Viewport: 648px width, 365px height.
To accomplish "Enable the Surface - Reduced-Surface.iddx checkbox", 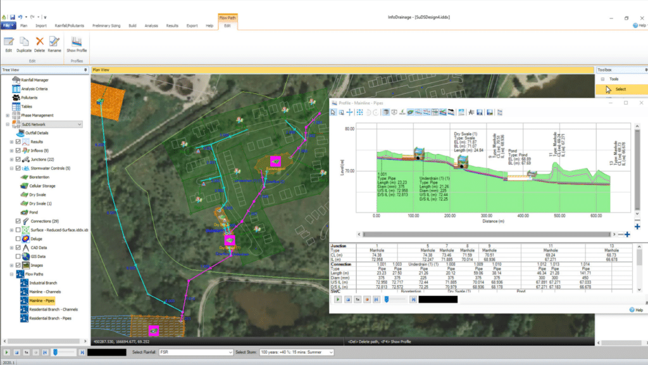I will [x=17, y=230].
